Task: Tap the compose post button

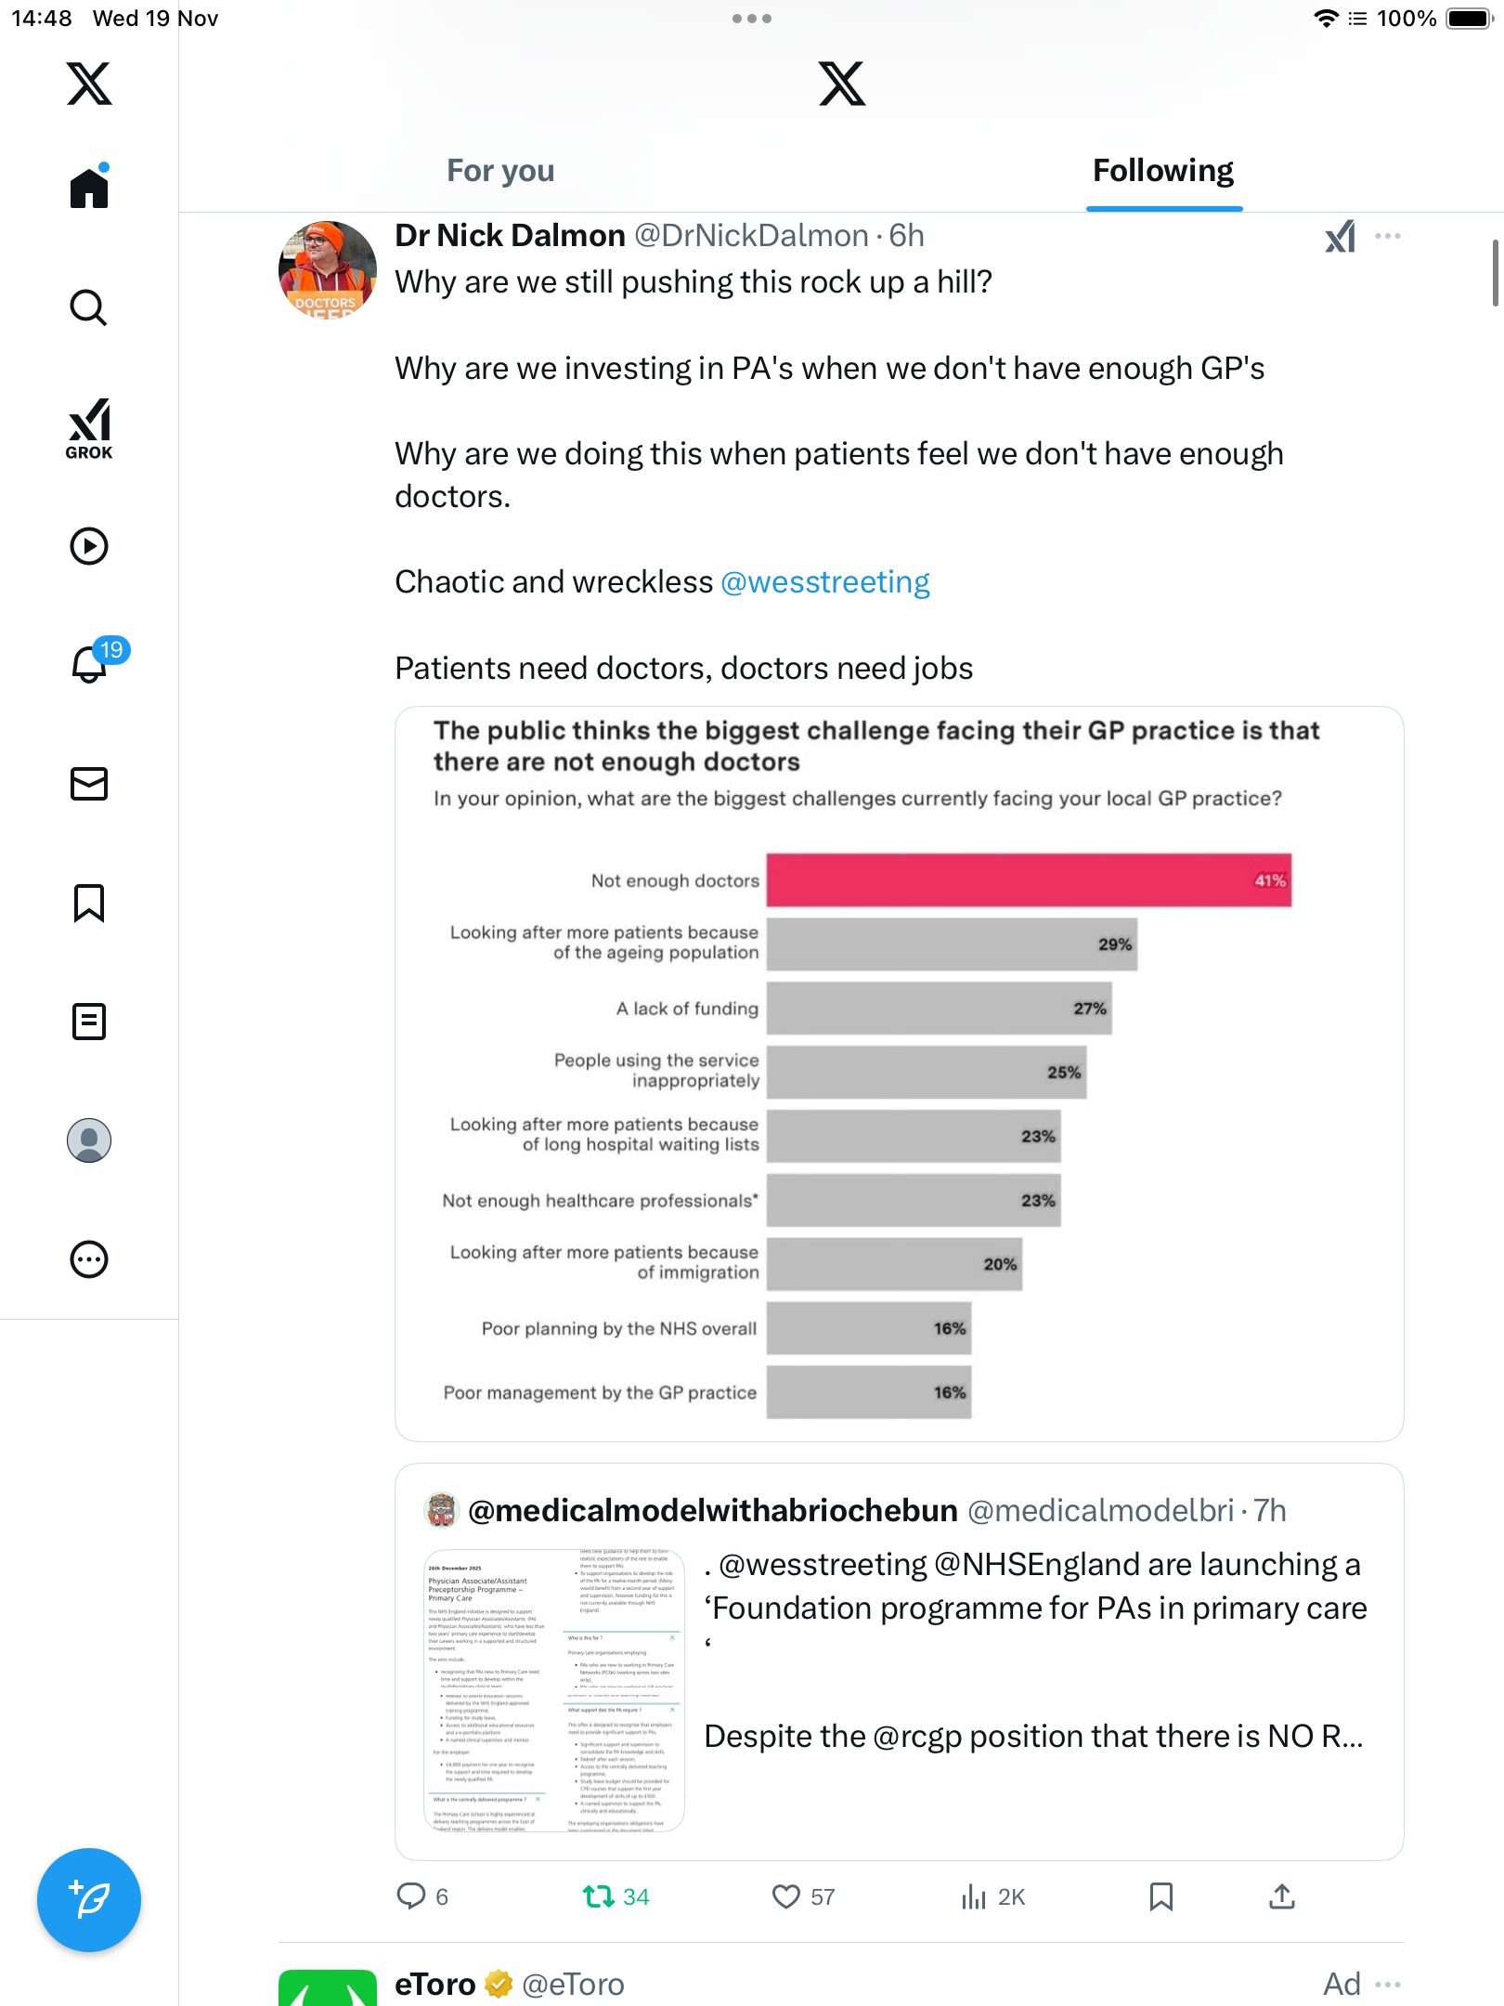Action: click(89, 1900)
